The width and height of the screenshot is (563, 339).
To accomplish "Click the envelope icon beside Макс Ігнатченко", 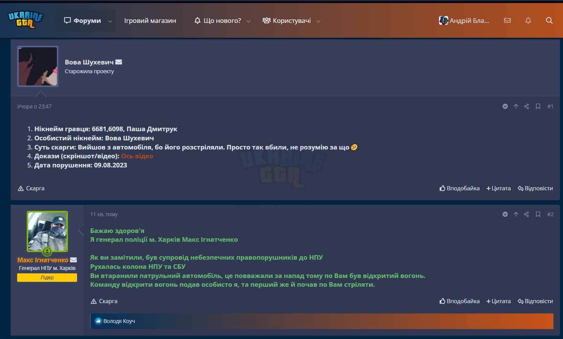I will tap(74, 260).
